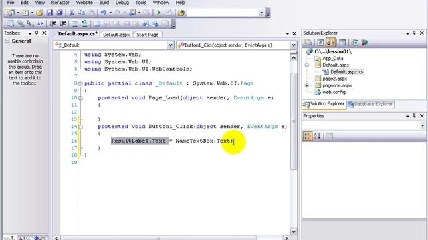Open the Properties object dropdown

(423, 125)
